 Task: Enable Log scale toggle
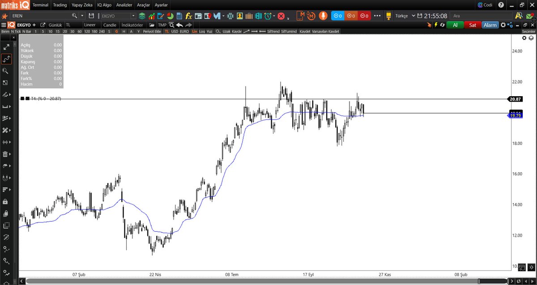tap(202, 32)
